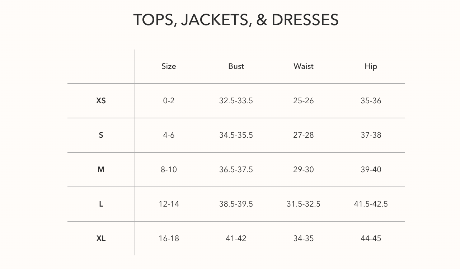Viewport: 460px width, 269px height.
Task: Click the Size column header
Action: click(x=169, y=66)
